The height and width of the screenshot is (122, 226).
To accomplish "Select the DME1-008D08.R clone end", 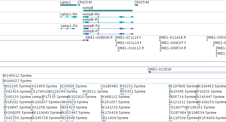I will pyautogui.click(x=87, y=40).
